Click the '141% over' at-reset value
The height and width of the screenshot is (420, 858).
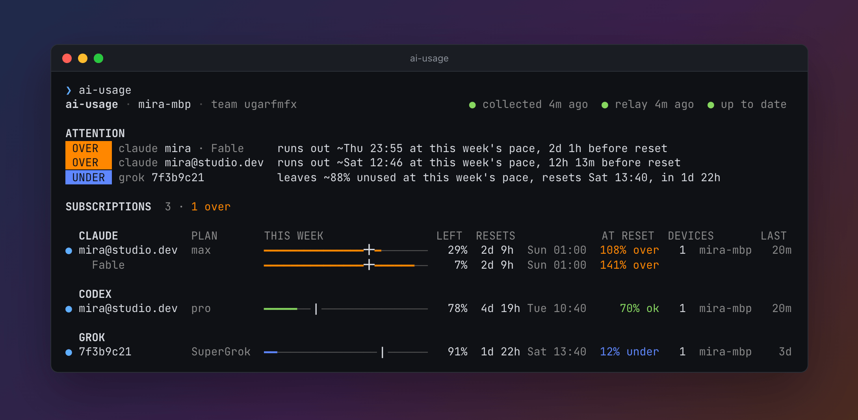629,265
